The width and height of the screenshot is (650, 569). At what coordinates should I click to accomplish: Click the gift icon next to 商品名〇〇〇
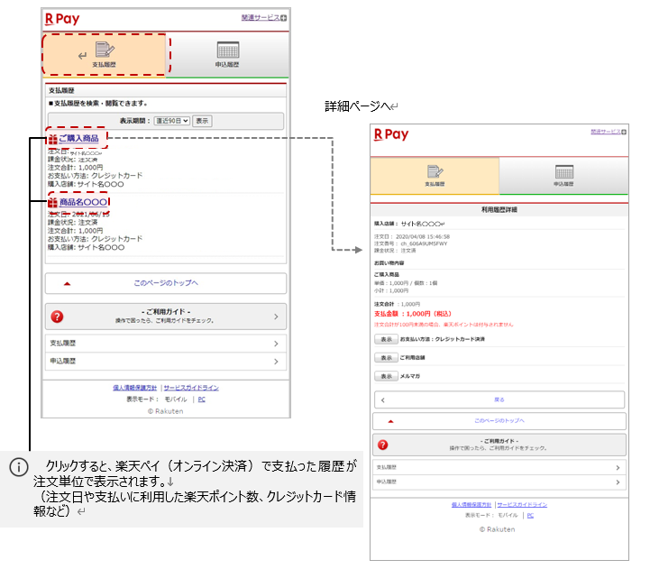pyautogui.click(x=52, y=203)
